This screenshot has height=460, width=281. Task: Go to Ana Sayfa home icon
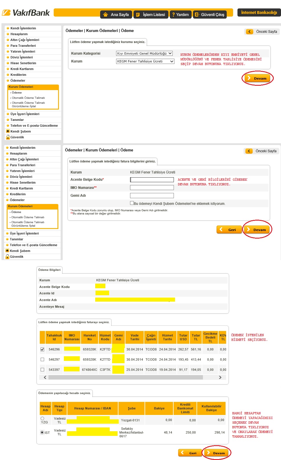point(106,15)
